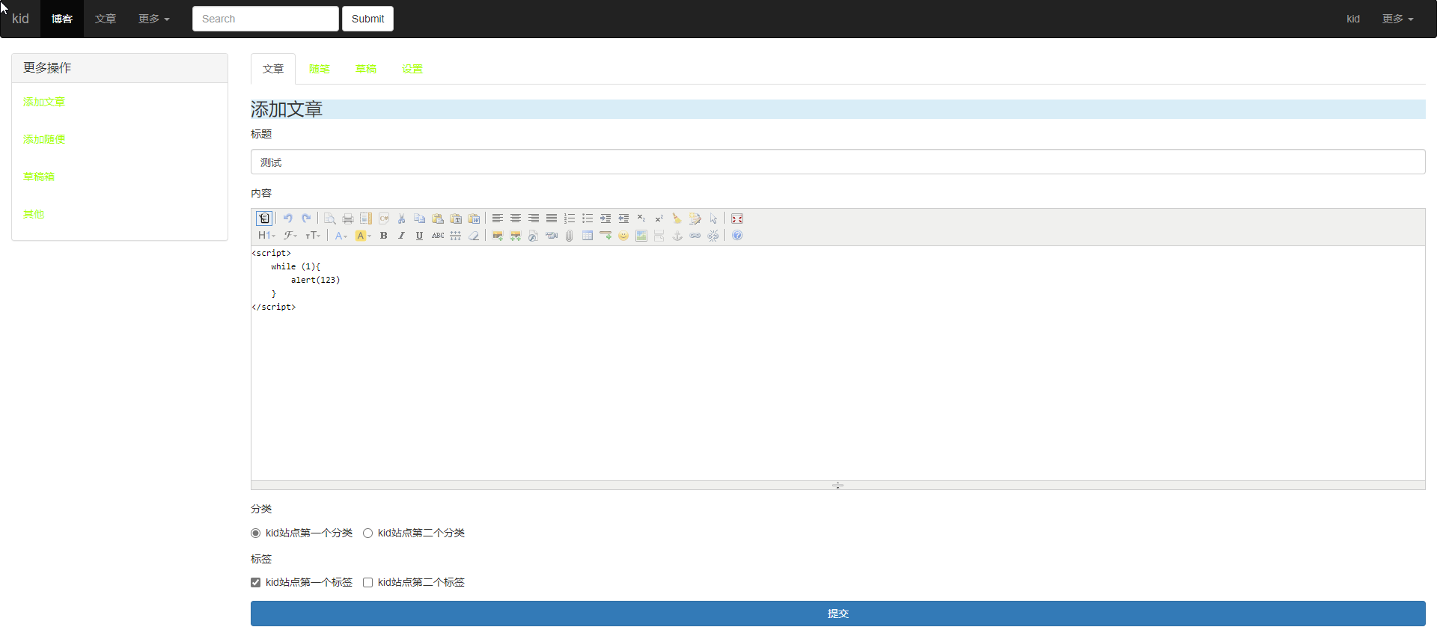Insert a table
Viewport: 1437px width, 627px height.
point(588,236)
